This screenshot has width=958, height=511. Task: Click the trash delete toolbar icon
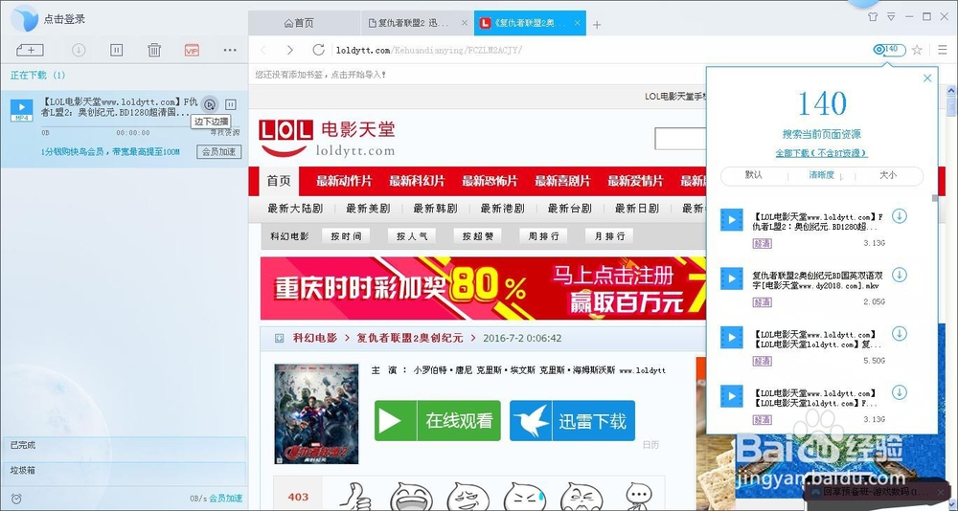point(154,50)
